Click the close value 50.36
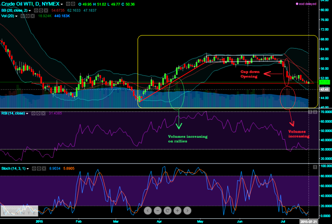332x224 pixels. tap(130, 4)
